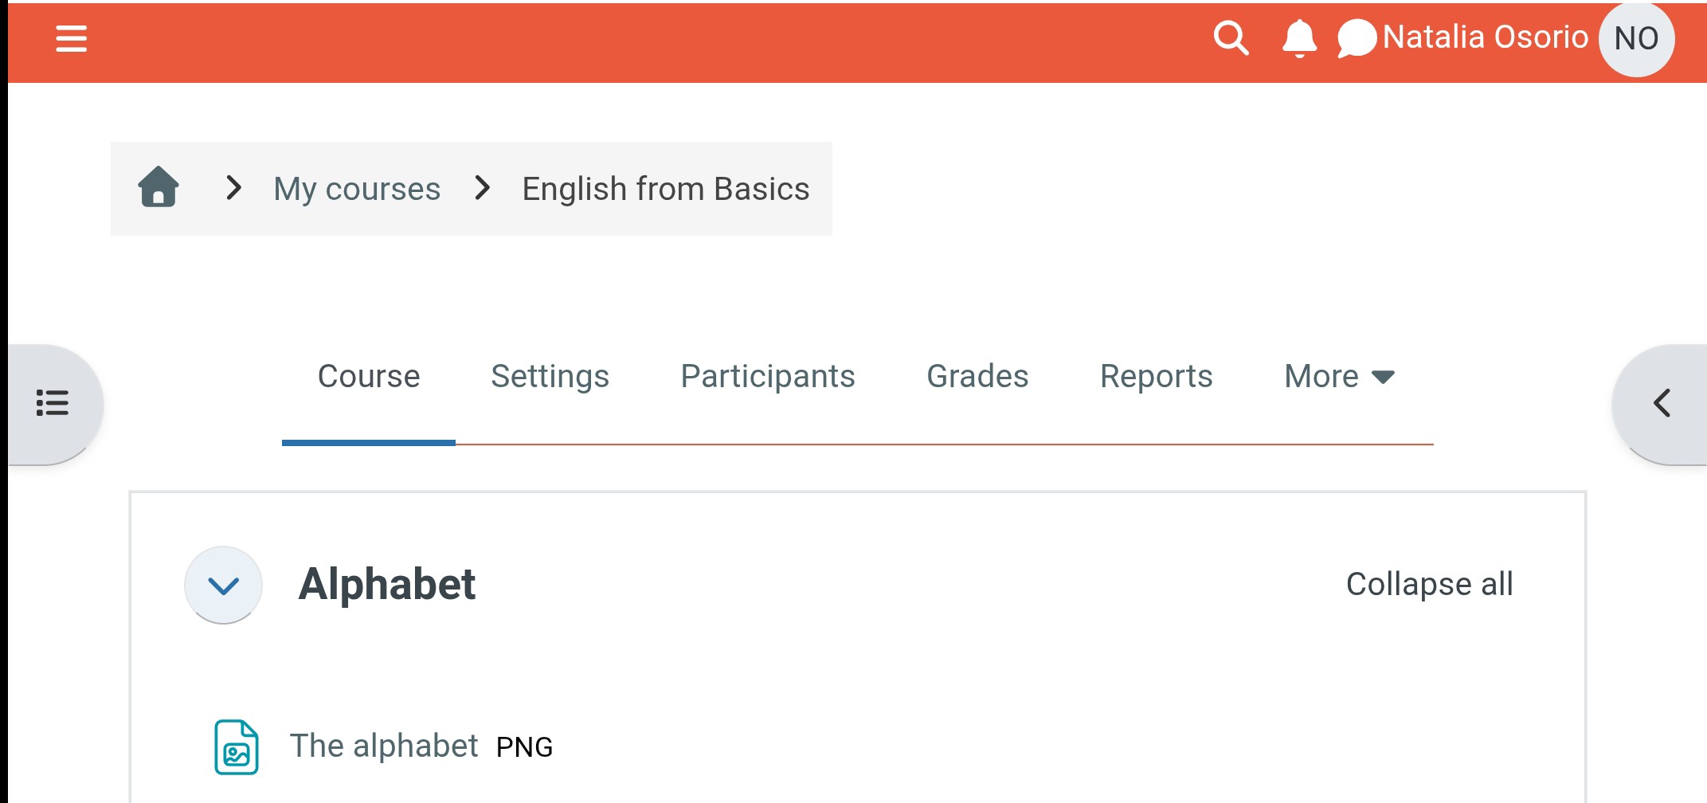Click the Natalia Osorio user name
Screen dimensions: 1707x803
point(1485,37)
